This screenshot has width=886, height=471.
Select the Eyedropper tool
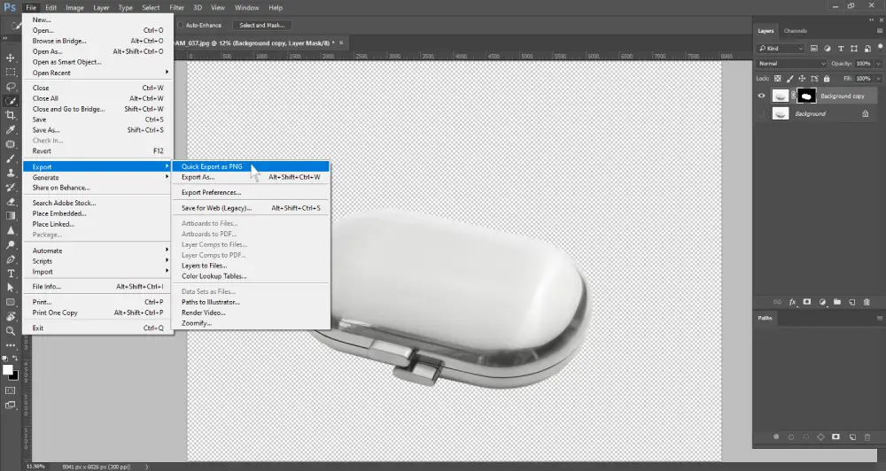click(x=11, y=130)
